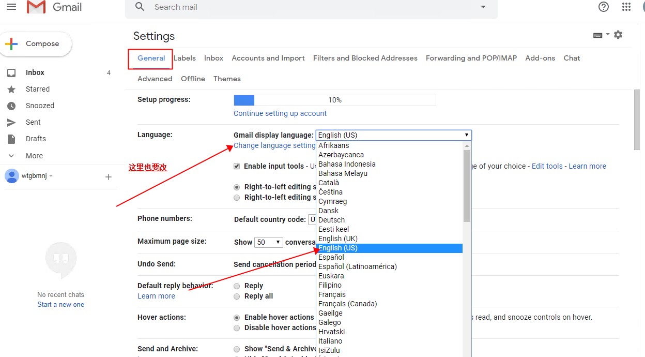Click Learn more next to Edit tools
This screenshot has width=645, height=357.
coord(588,166)
